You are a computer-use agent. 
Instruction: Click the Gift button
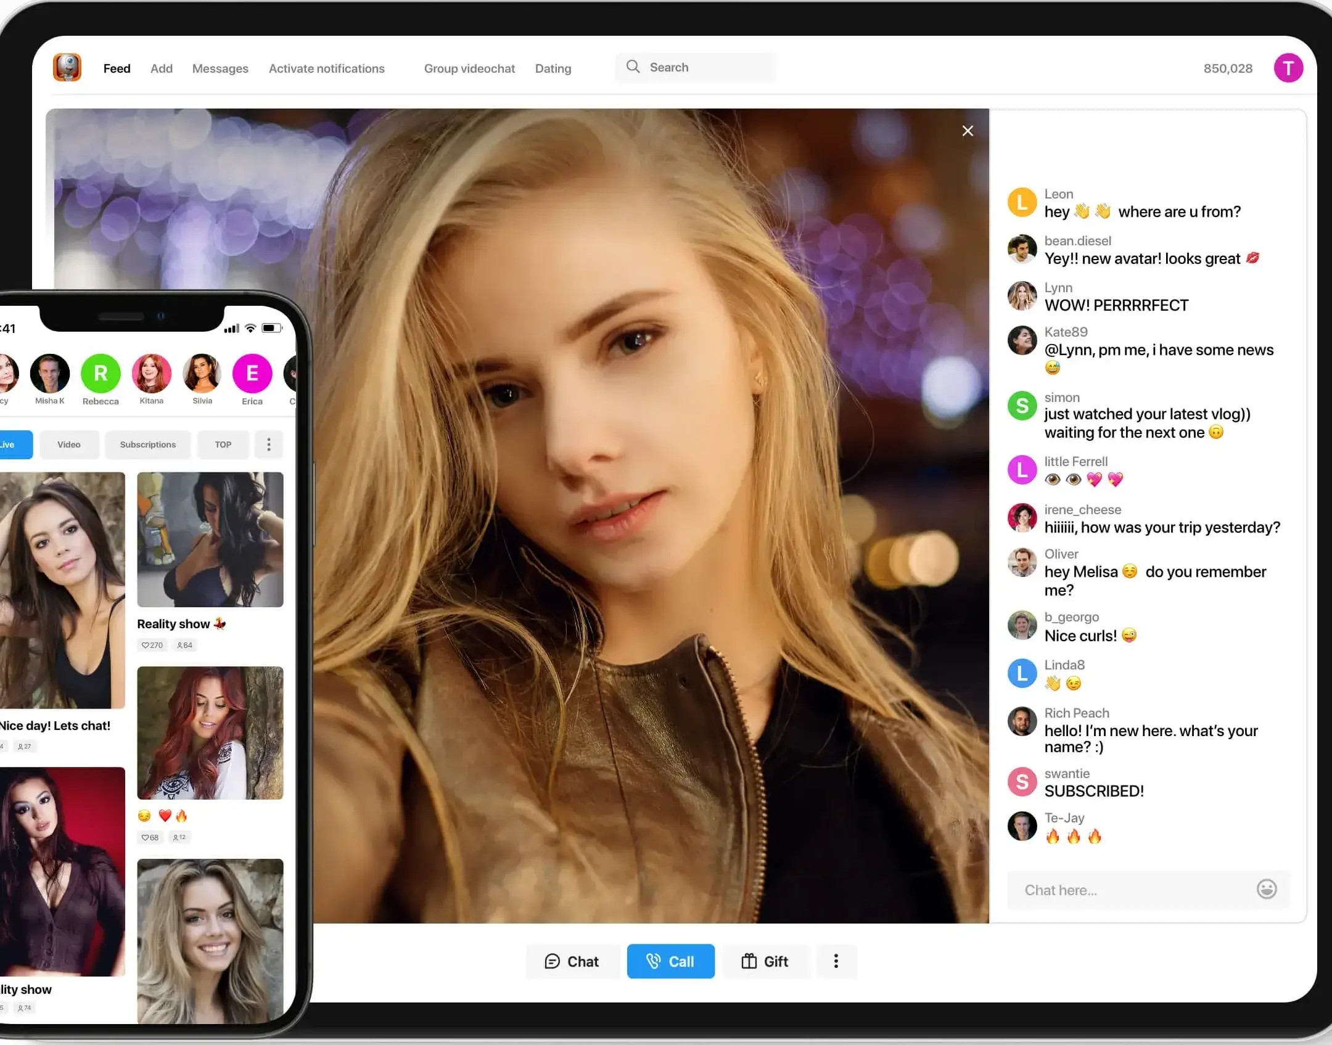click(765, 961)
